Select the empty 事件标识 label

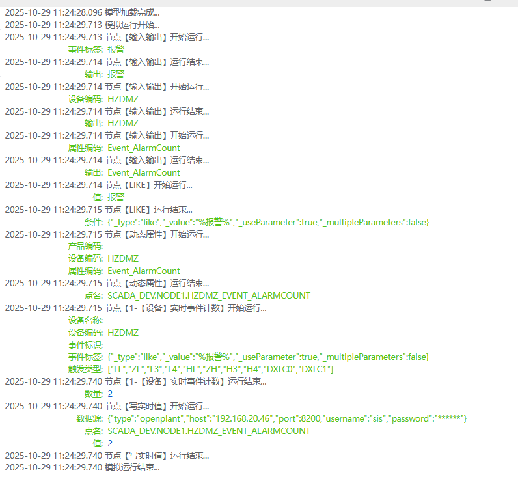[x=85, y=345]
